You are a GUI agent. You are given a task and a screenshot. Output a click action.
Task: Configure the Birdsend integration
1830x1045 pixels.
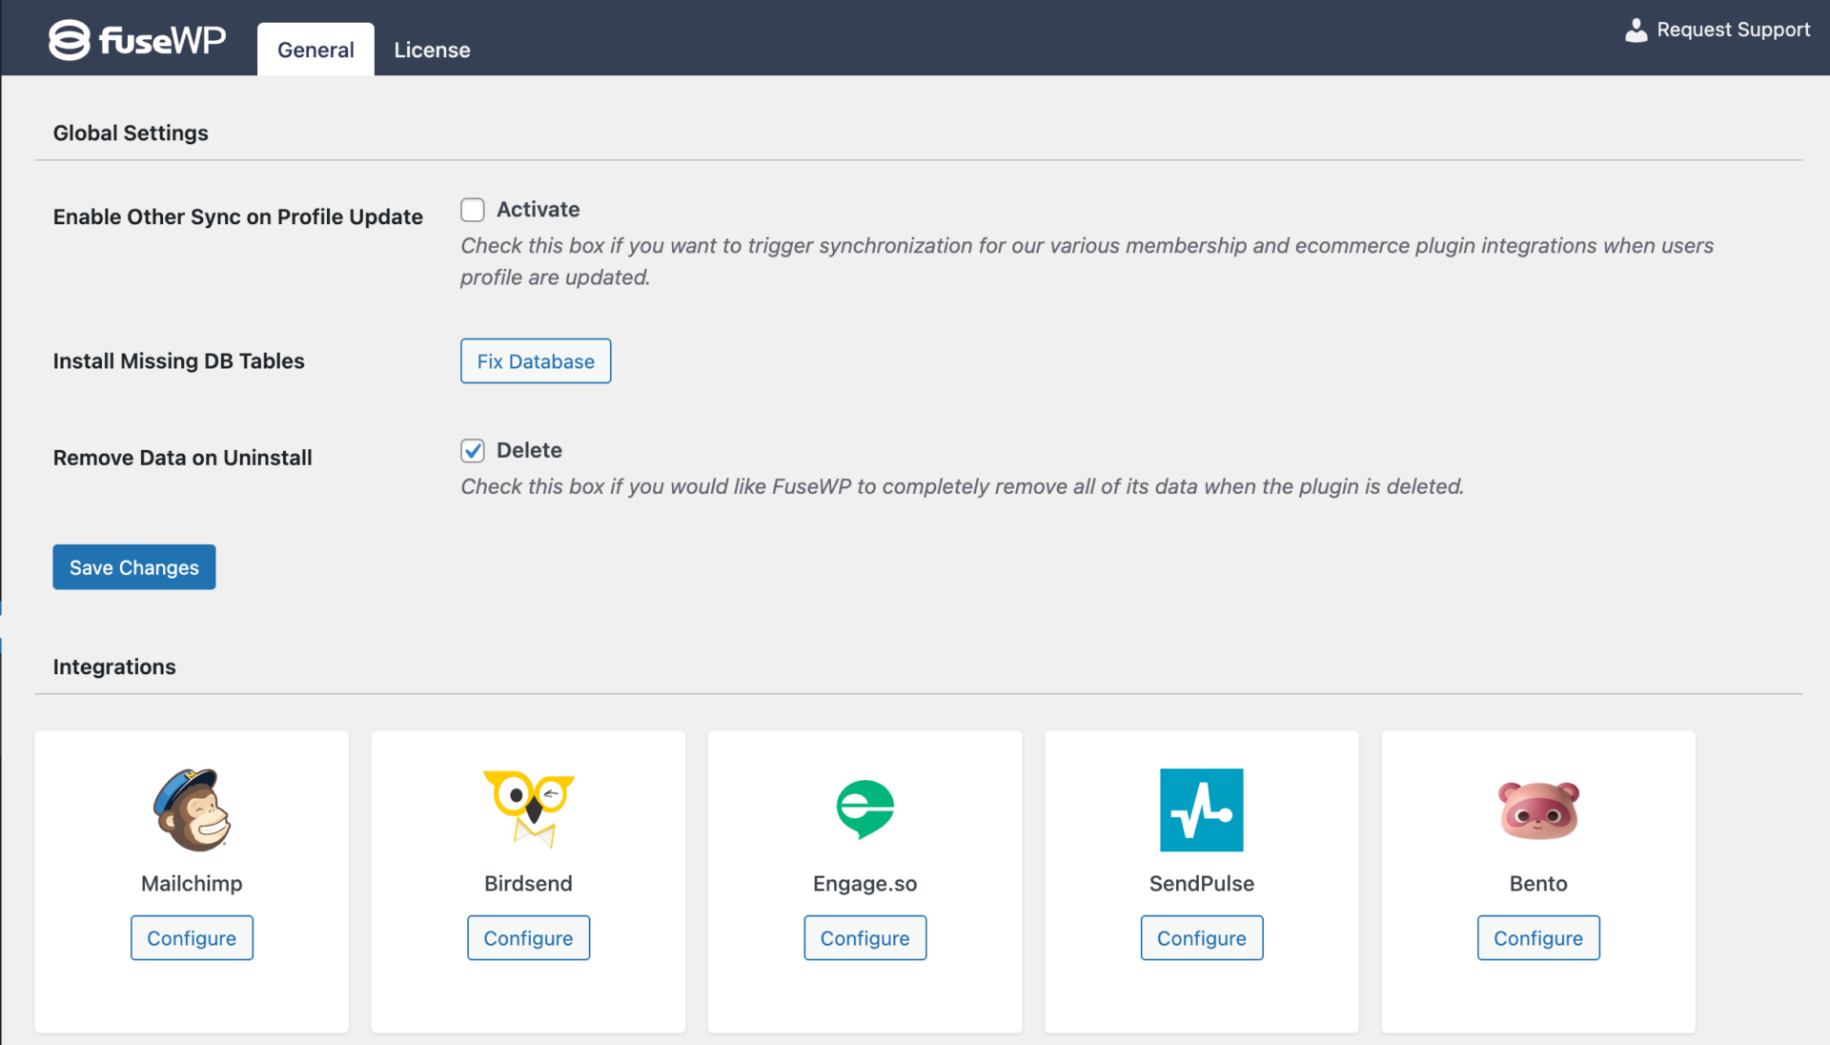click(x=528, y=938)
